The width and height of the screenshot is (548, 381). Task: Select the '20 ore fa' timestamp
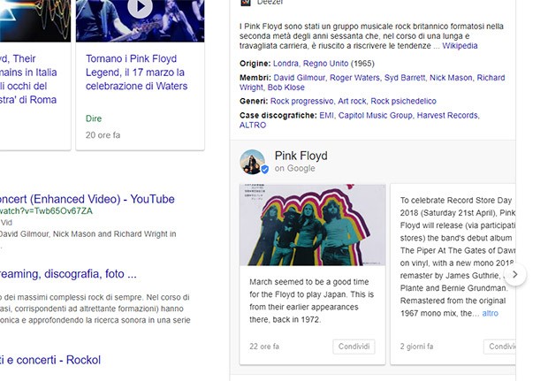click(x=103, y=135)
